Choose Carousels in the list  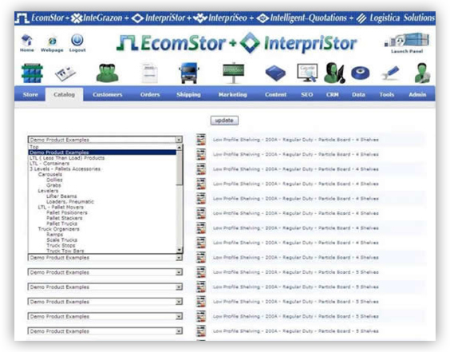[102, 174]
